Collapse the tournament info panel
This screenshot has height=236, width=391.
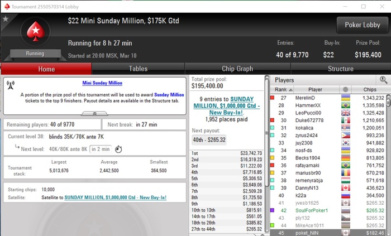[95, 113]
